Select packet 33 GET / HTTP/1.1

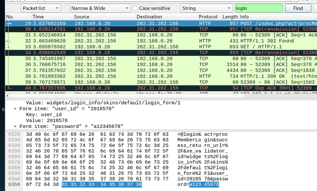pyautogui.click(x=161, y=47)
